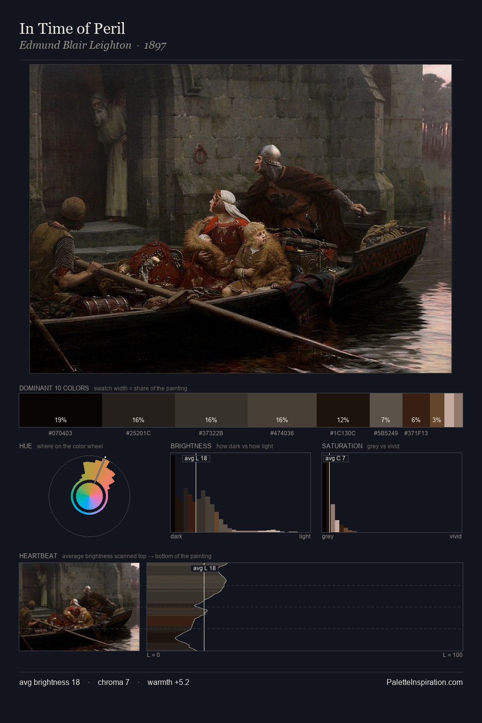Click 'Edmund Blair Leighton · 1897' subtitle
482x723 pixels.
click(x=93, y=45)
